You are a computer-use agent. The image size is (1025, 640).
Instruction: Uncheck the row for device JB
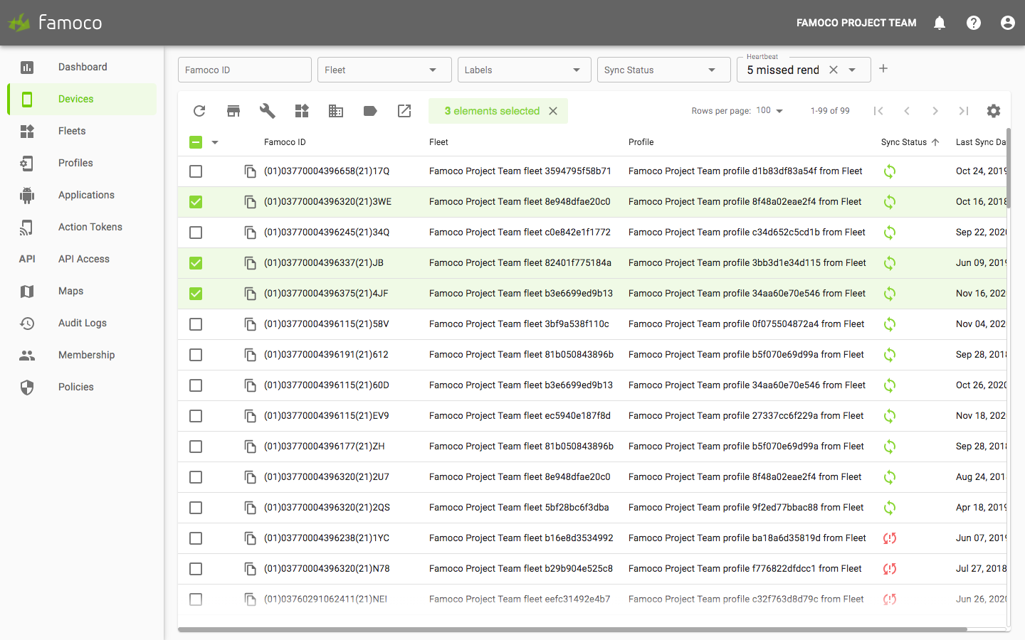[196, 263]
